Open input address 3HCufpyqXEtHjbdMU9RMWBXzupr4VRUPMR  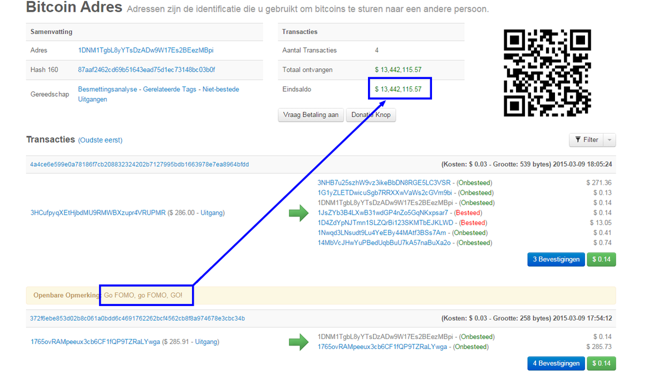pyautogui.click(x=98, y=213)
